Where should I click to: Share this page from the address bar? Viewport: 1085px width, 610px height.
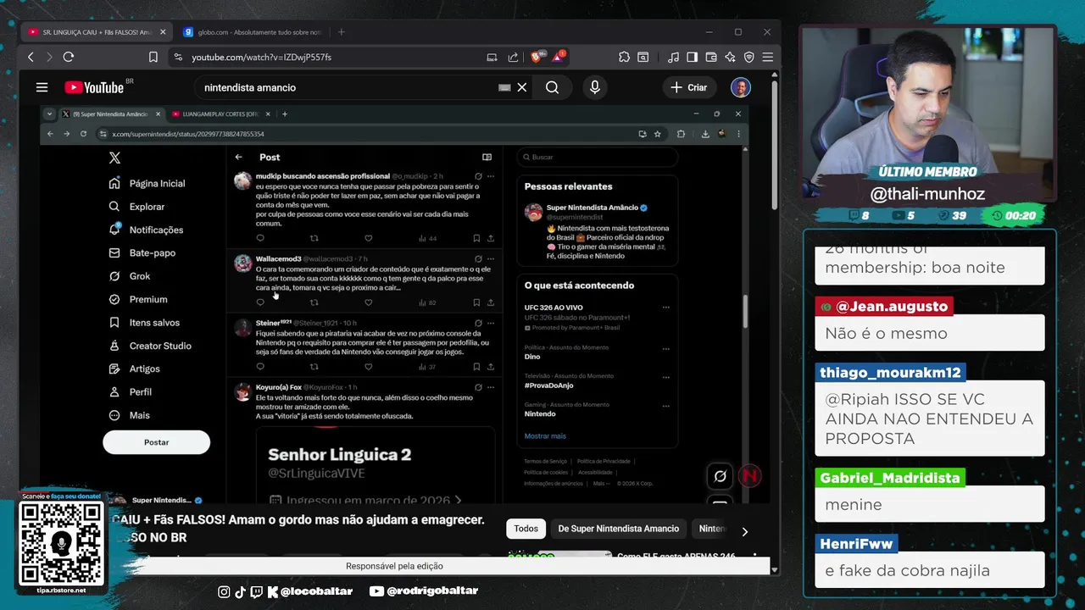point(513,57)
